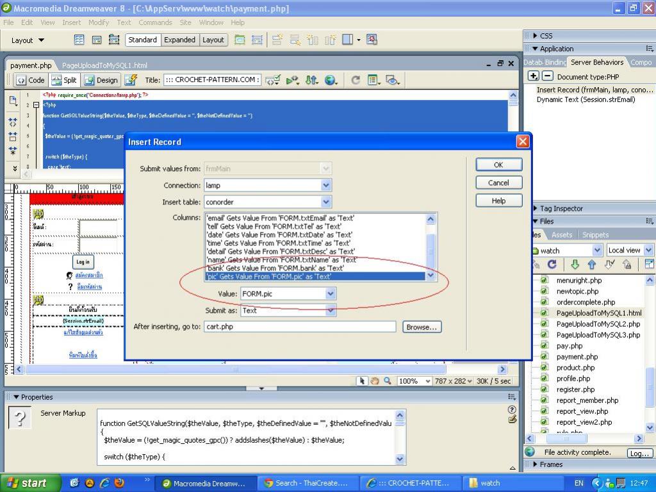Click the Properties help question icon
The width and height of the screenshot is (656, 492).
tap(511, 409)
